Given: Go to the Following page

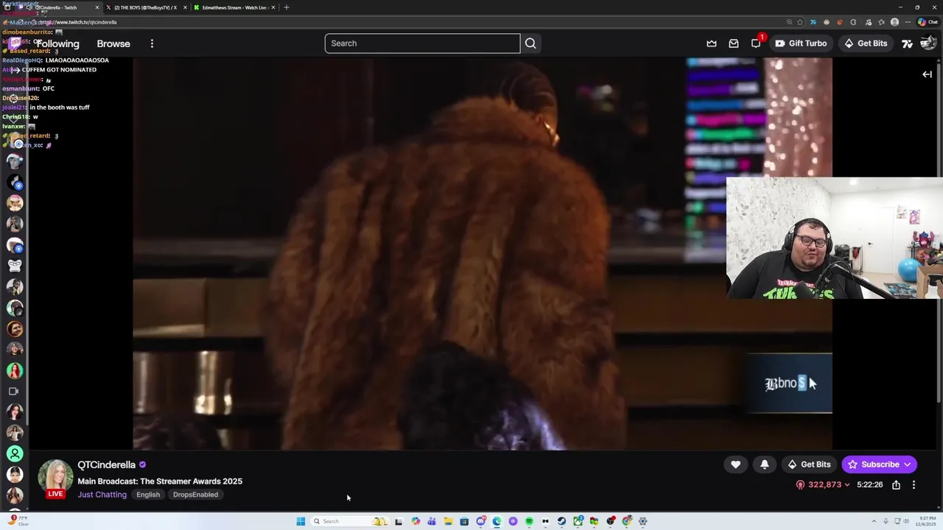Looking at the screenshot, I should click(57, 43).
